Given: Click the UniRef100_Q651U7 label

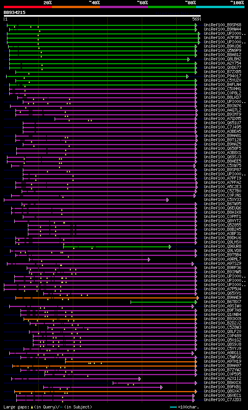Looking at the screenshot, I should click(223, 123).
